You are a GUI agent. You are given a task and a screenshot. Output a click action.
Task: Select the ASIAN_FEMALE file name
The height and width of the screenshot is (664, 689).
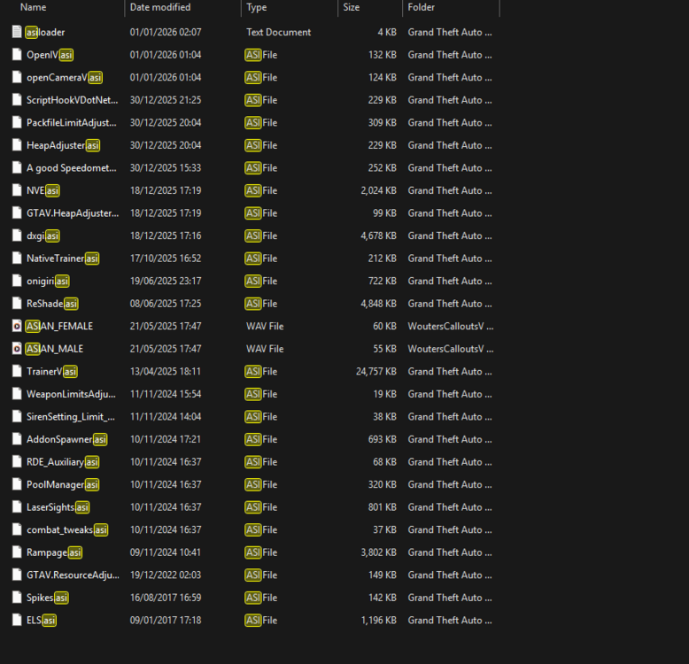pyautogui.click(x=59, y=327)
